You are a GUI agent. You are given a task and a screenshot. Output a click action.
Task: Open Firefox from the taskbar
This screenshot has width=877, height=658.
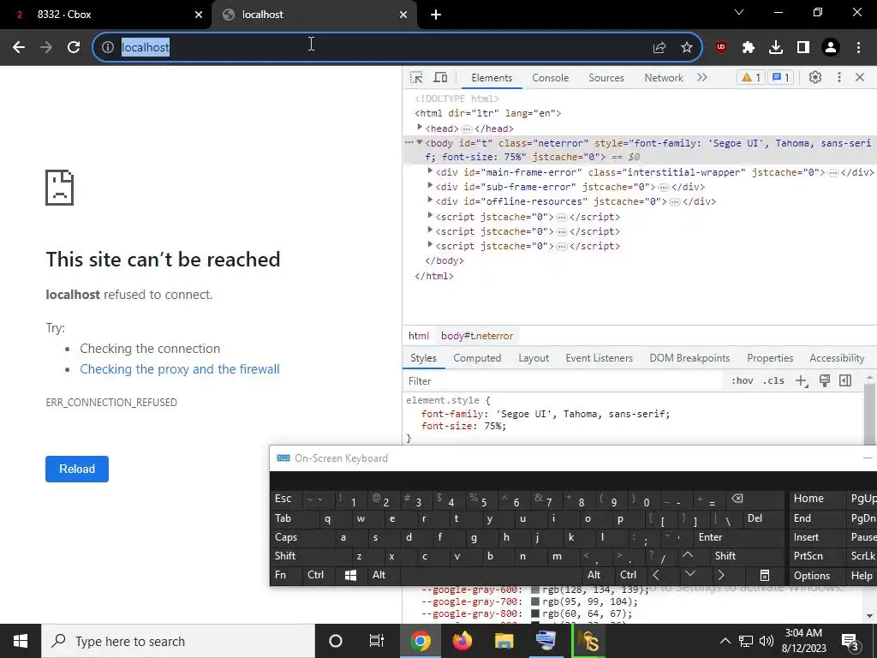[x=462, y=641]
